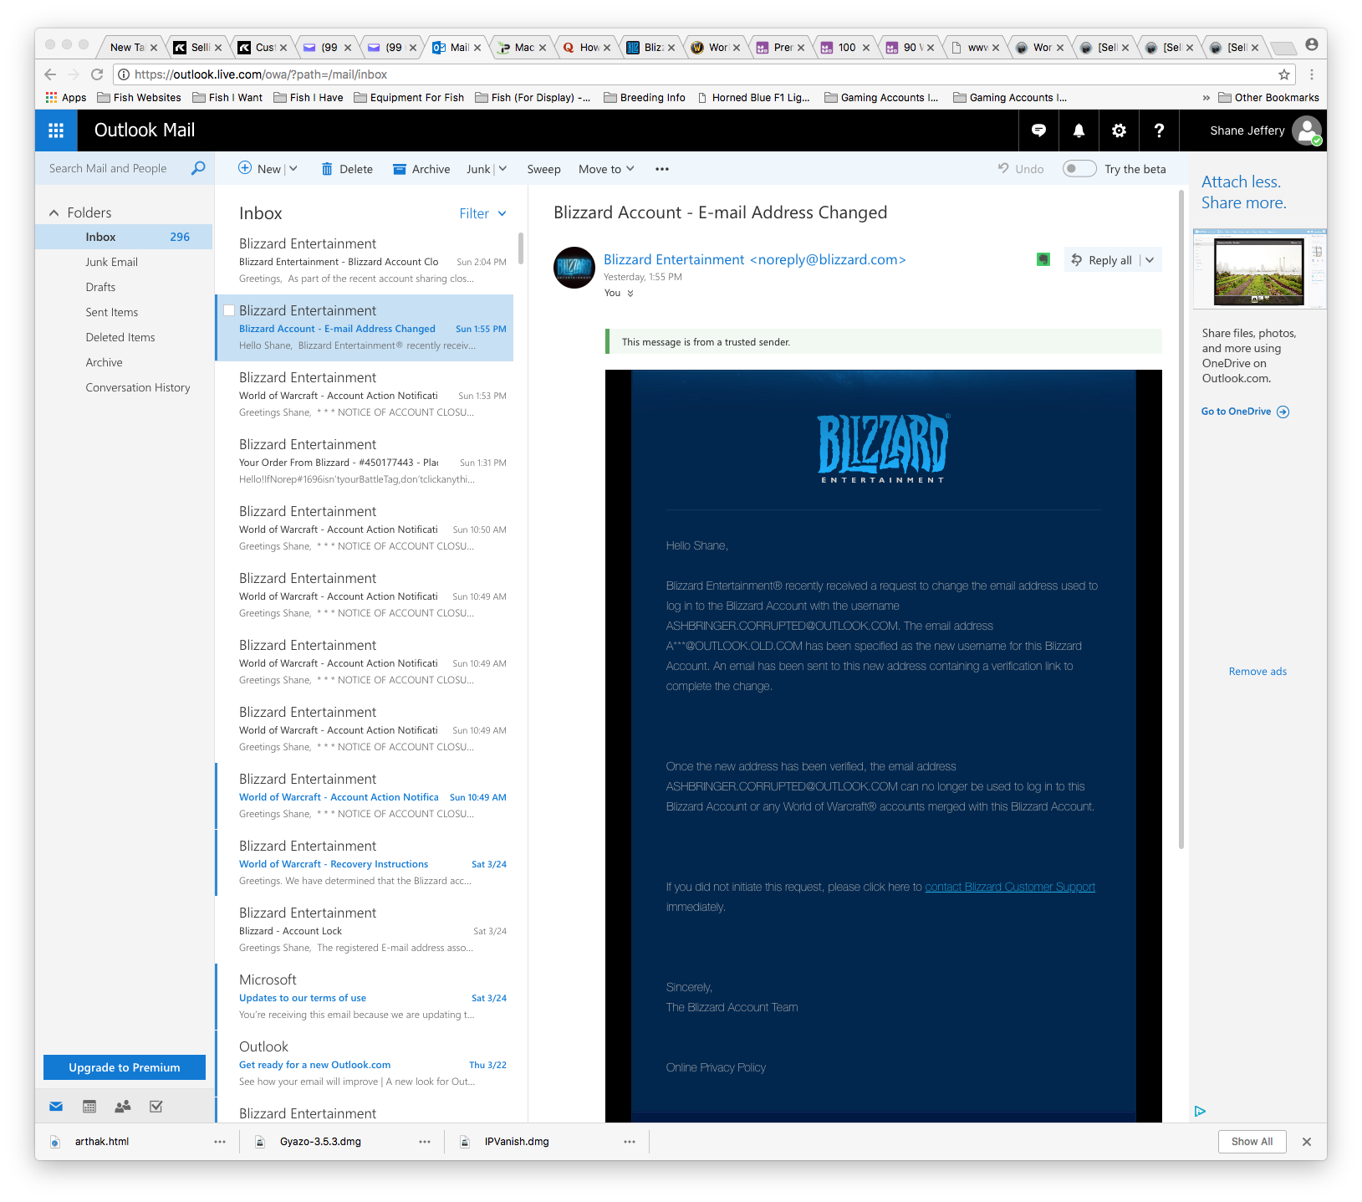The width and height of the screenshot is (1362, 1202).
Task: Click the browser reload icon
Action: pos(97,74)
